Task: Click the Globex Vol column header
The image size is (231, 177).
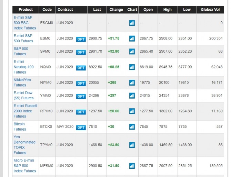Action: pyautogui.click(x=210, y=10)
